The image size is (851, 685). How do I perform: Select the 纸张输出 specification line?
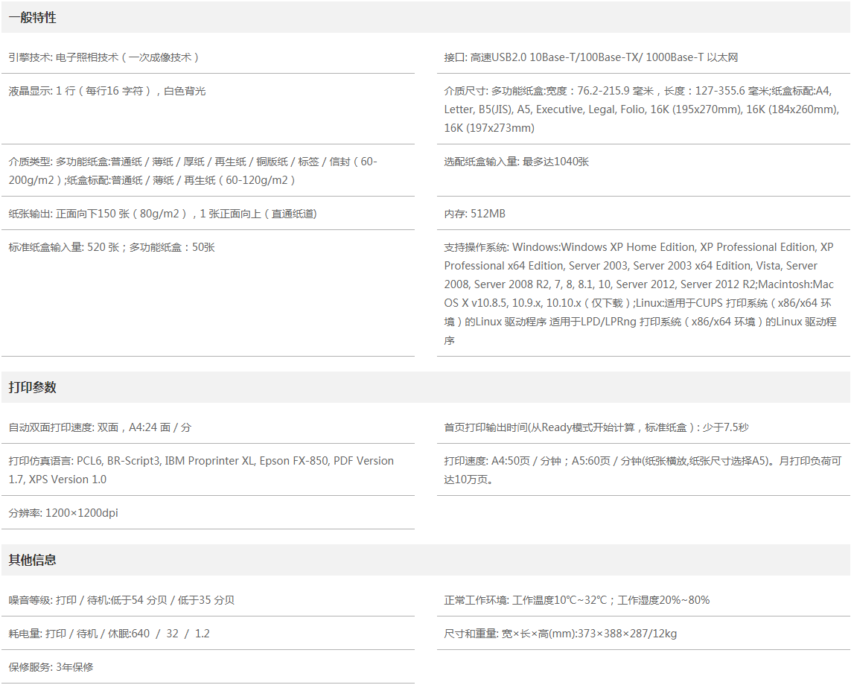tap(162, 214)
